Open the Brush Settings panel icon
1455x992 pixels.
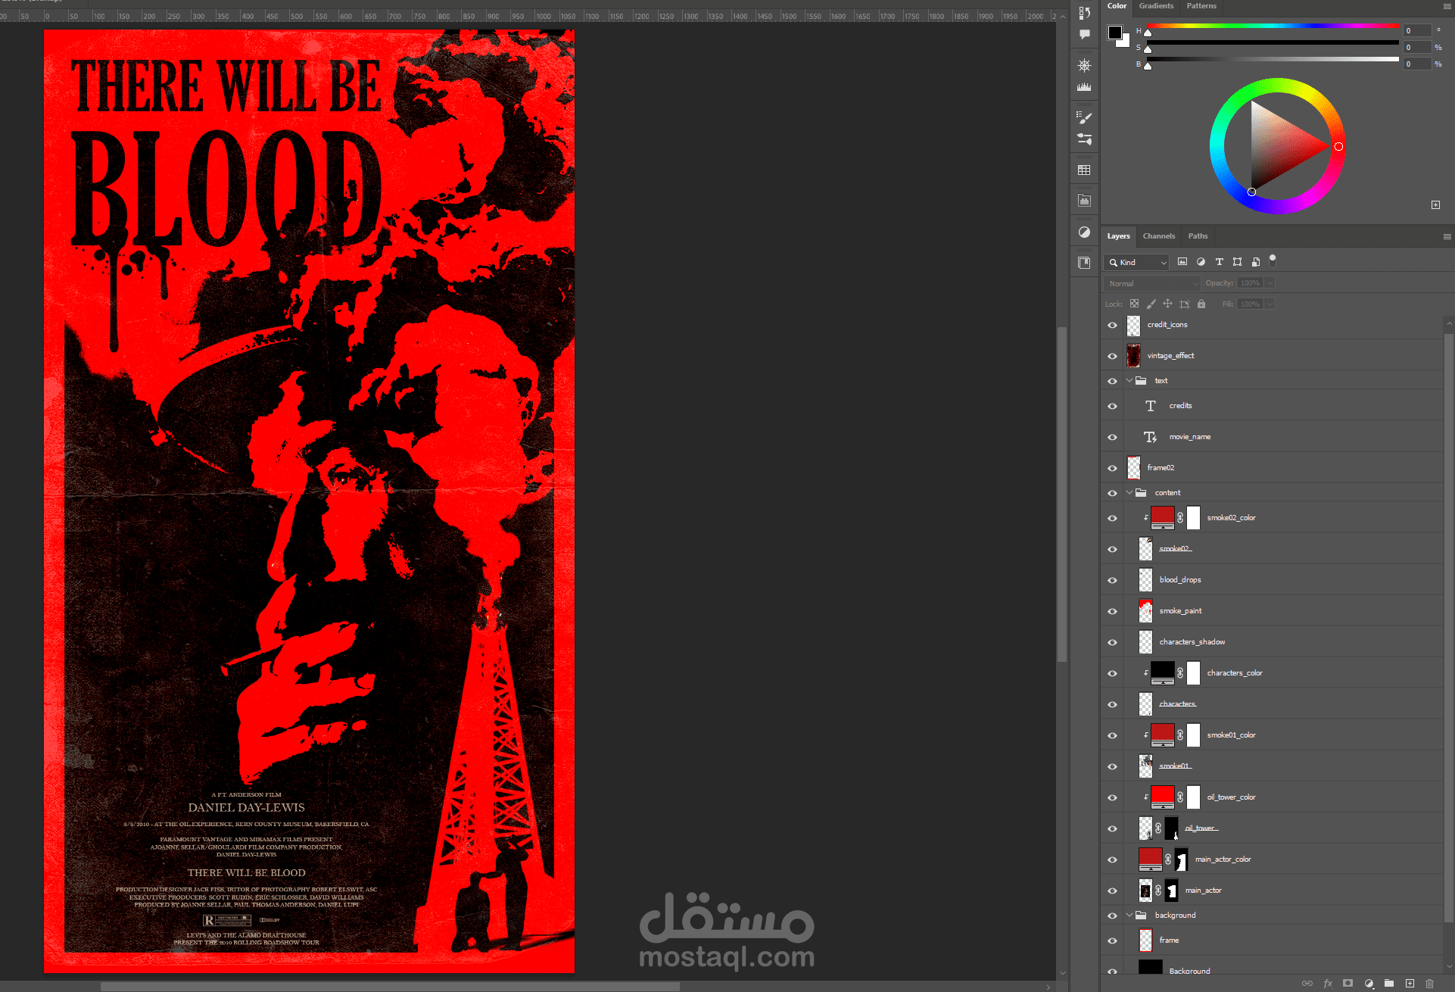pos(1084,117)
